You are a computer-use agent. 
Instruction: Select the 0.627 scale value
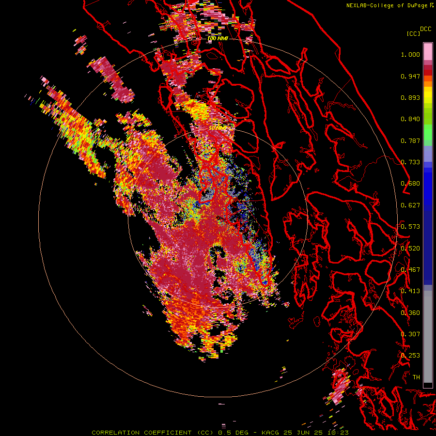pos(410,205)
